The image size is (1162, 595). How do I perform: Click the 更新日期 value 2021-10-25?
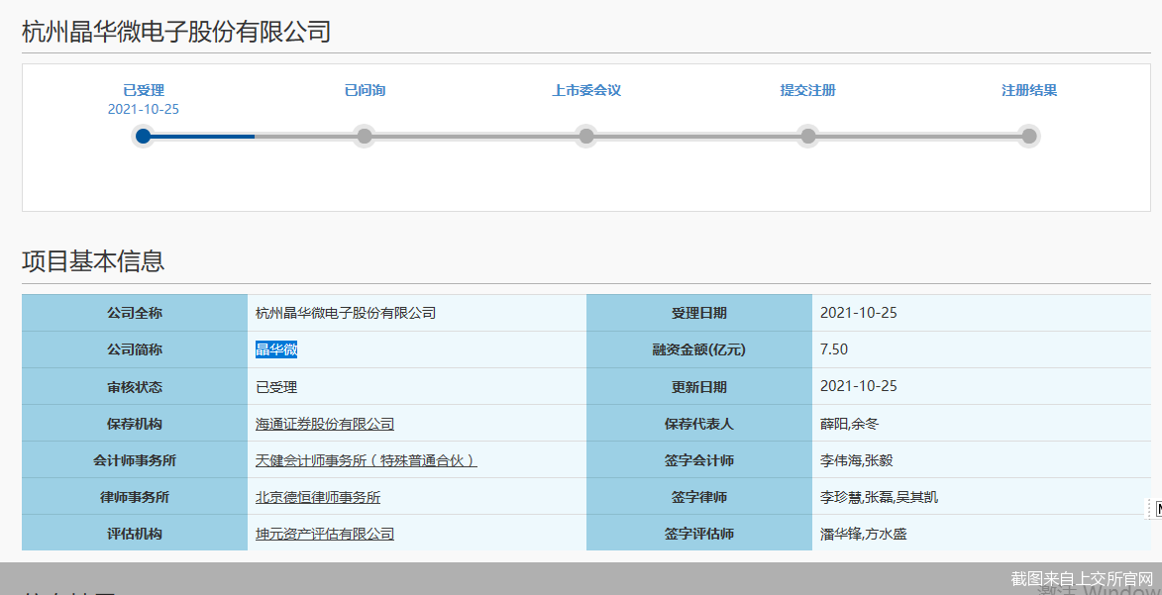click(858, 387)
